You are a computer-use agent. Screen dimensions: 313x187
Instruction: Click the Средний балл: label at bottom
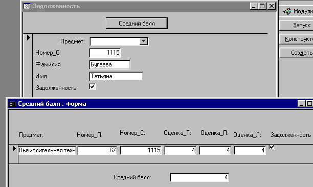click(132, 177)
